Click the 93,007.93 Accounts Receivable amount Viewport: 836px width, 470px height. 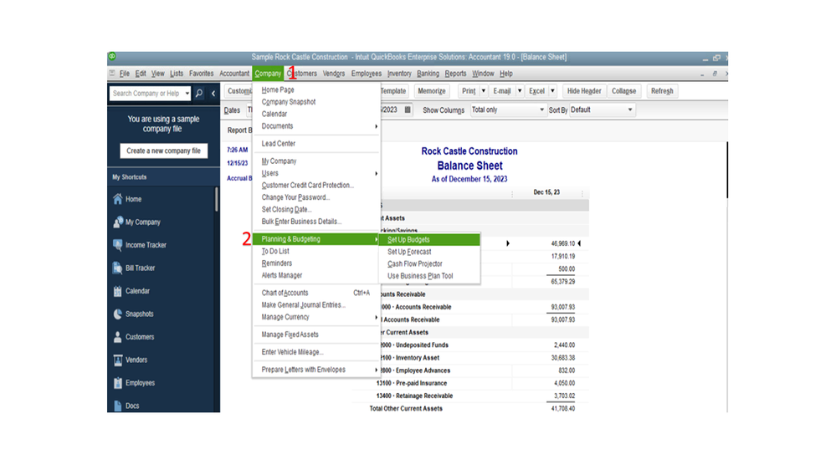point(563,307)
